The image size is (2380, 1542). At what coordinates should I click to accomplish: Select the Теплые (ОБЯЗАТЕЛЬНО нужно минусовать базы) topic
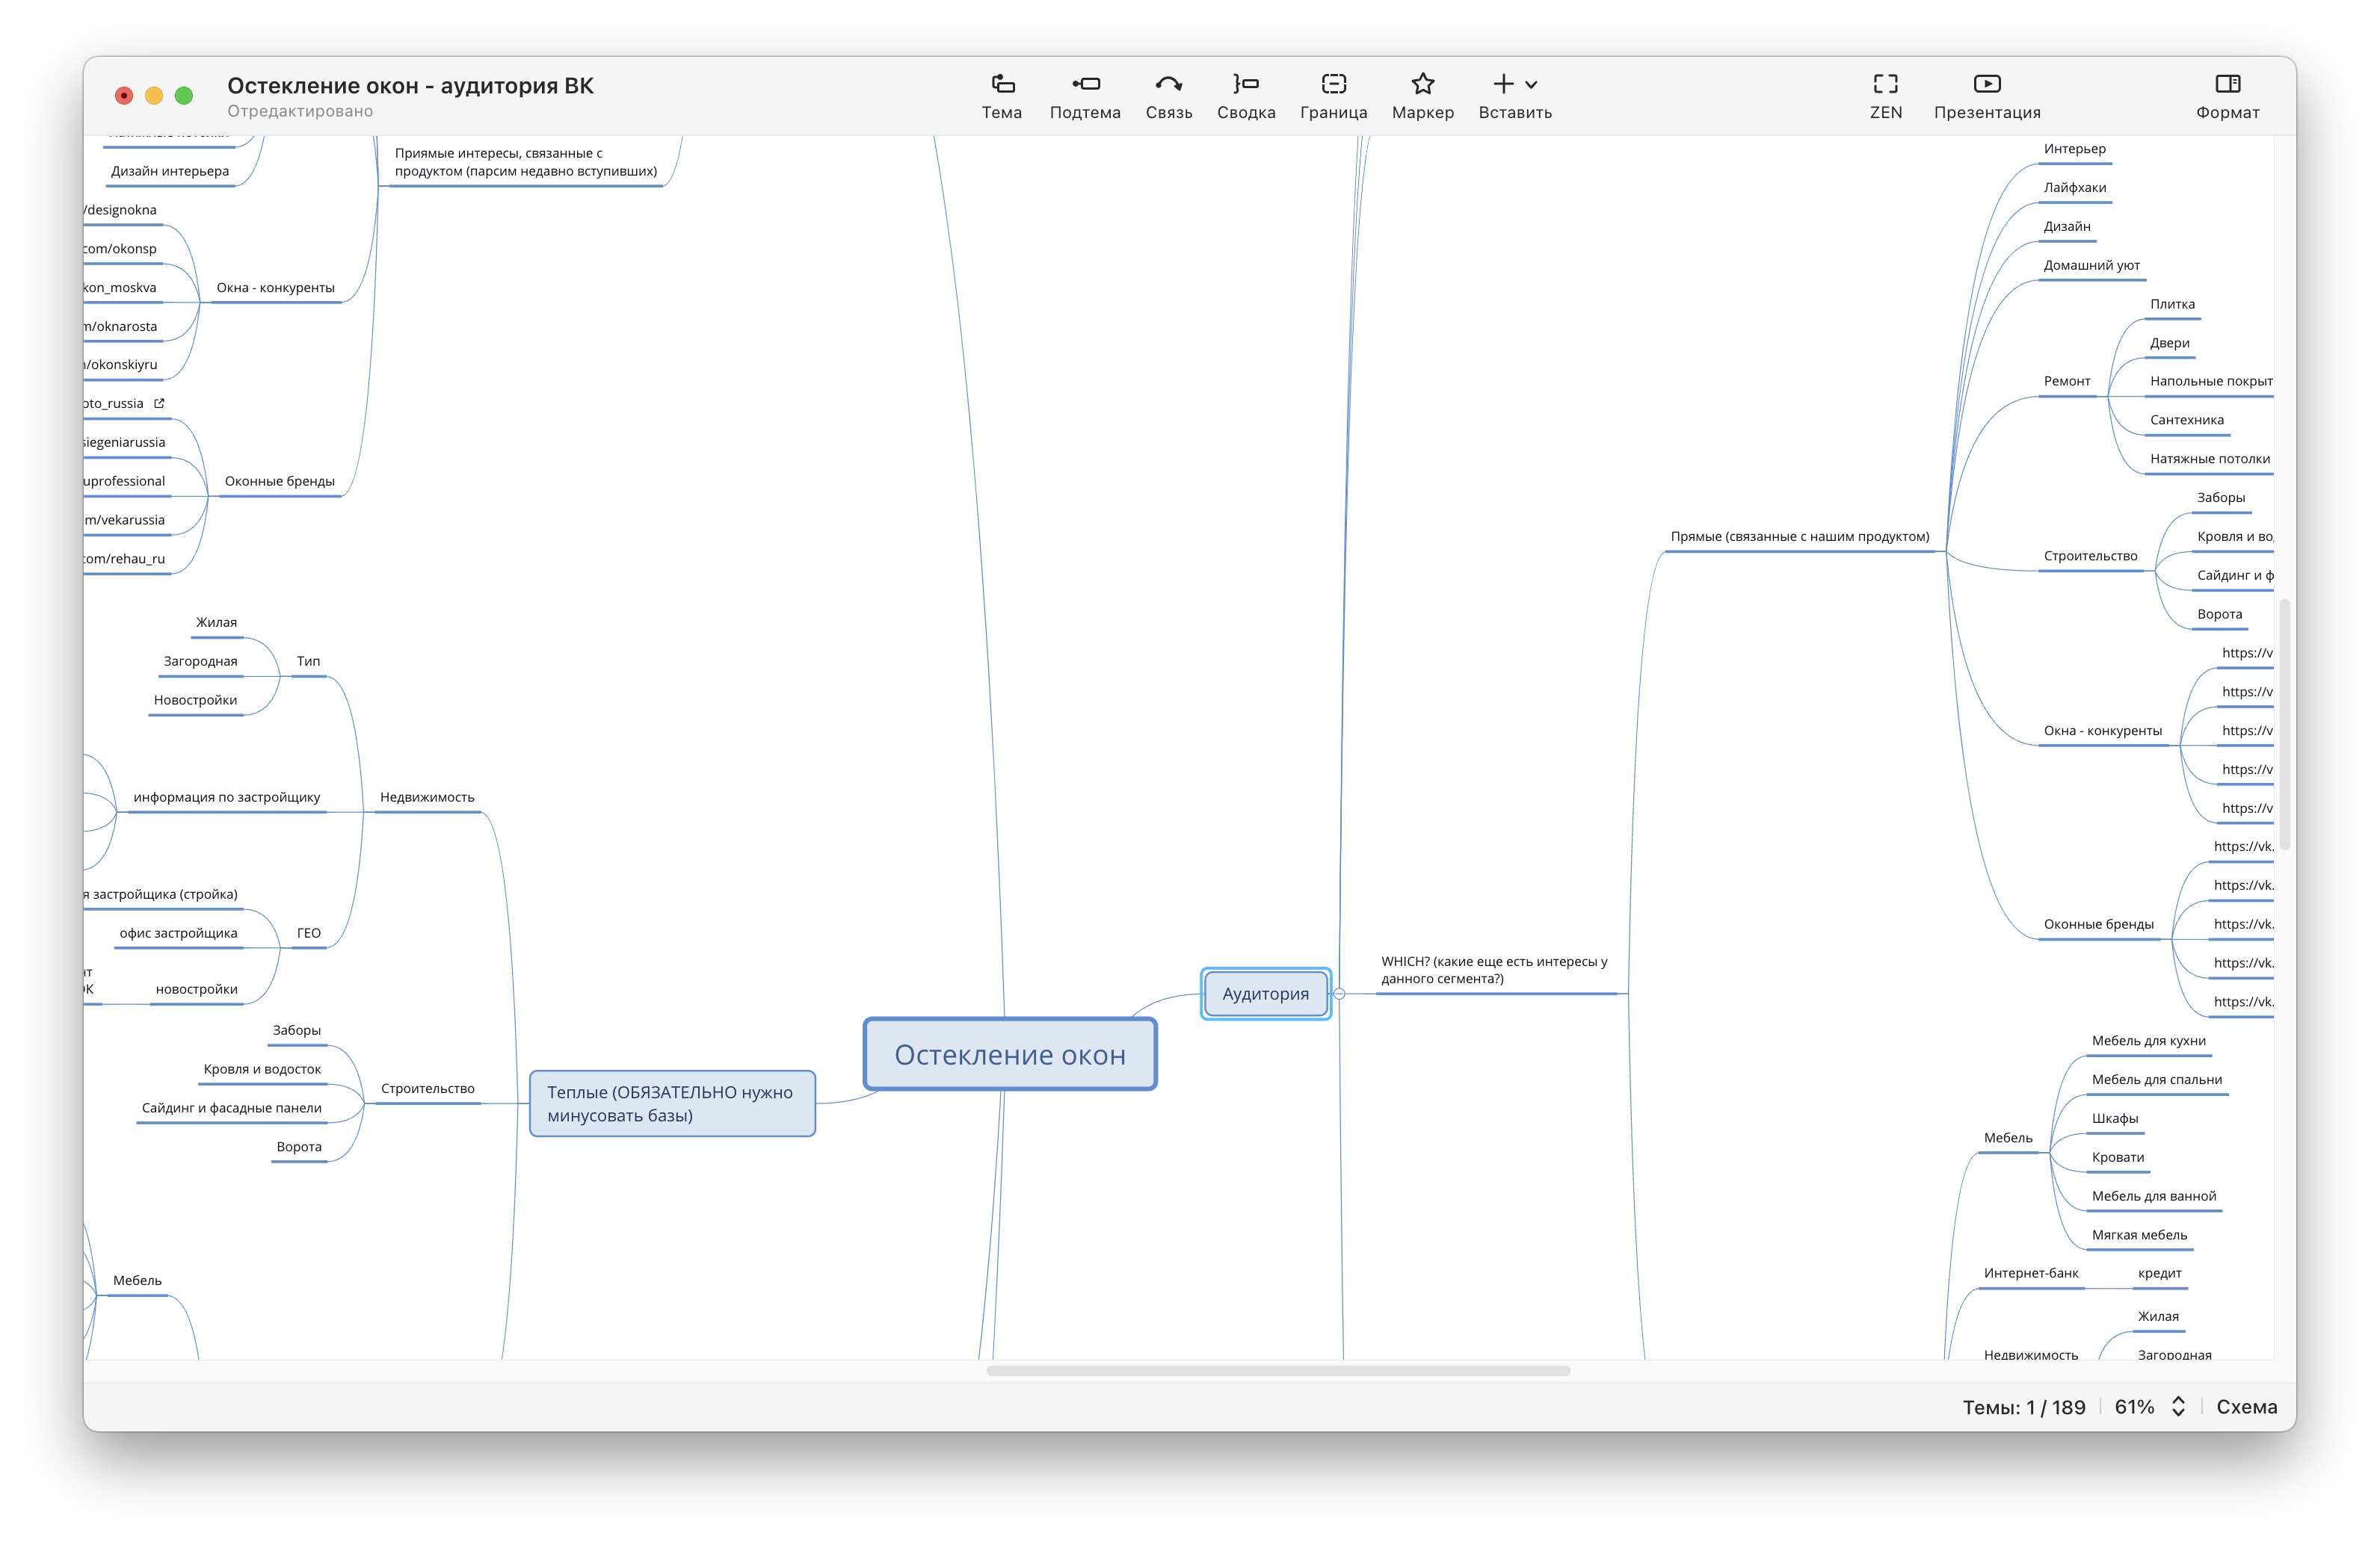click(671, 1103)
